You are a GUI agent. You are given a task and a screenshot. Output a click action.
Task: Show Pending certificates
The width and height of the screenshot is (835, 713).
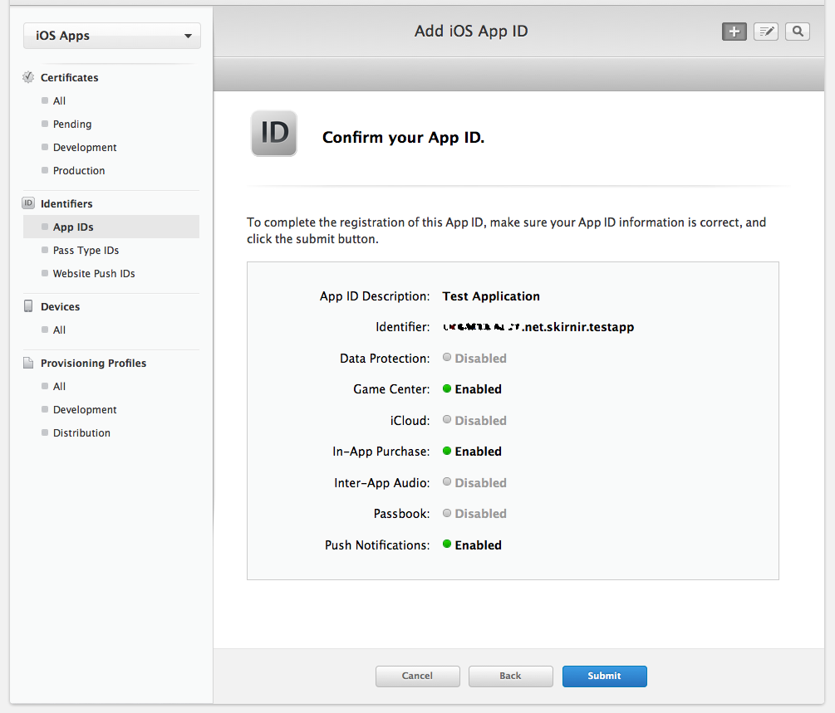[x=72, y=124]
